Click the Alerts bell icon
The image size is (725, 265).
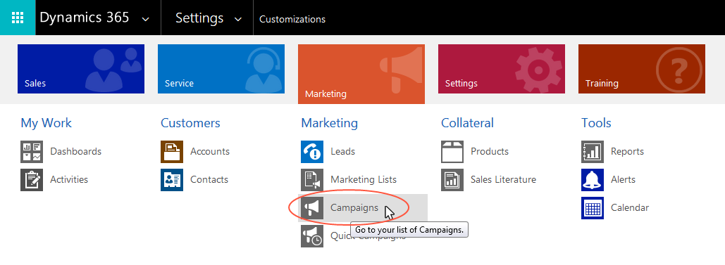click(x=593, y=180)
